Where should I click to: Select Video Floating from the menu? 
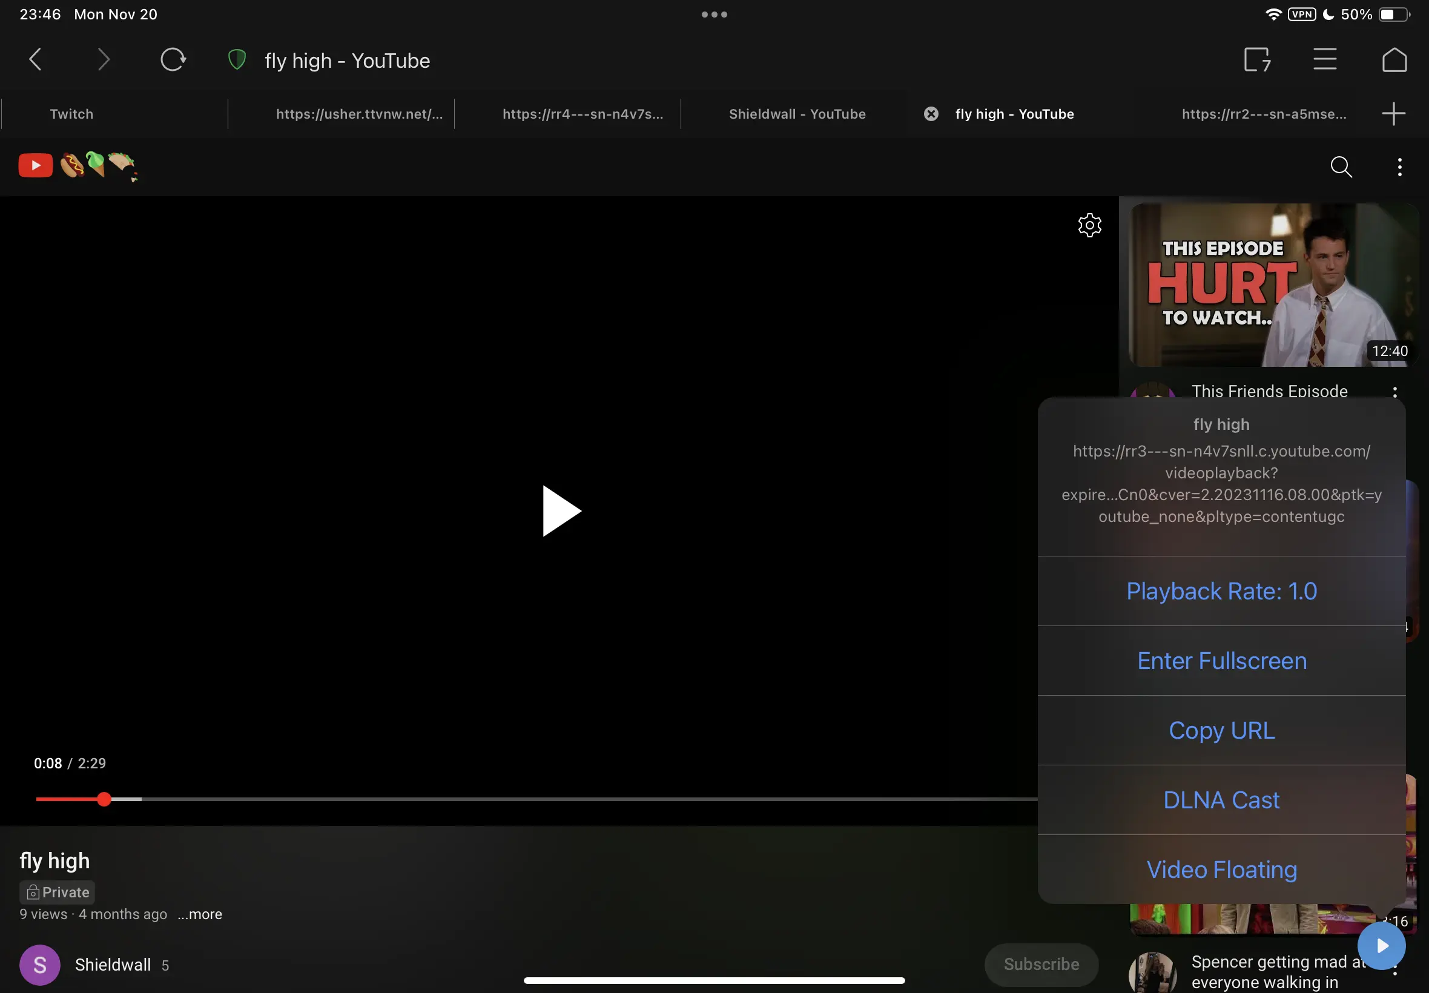coord(1221,869)
